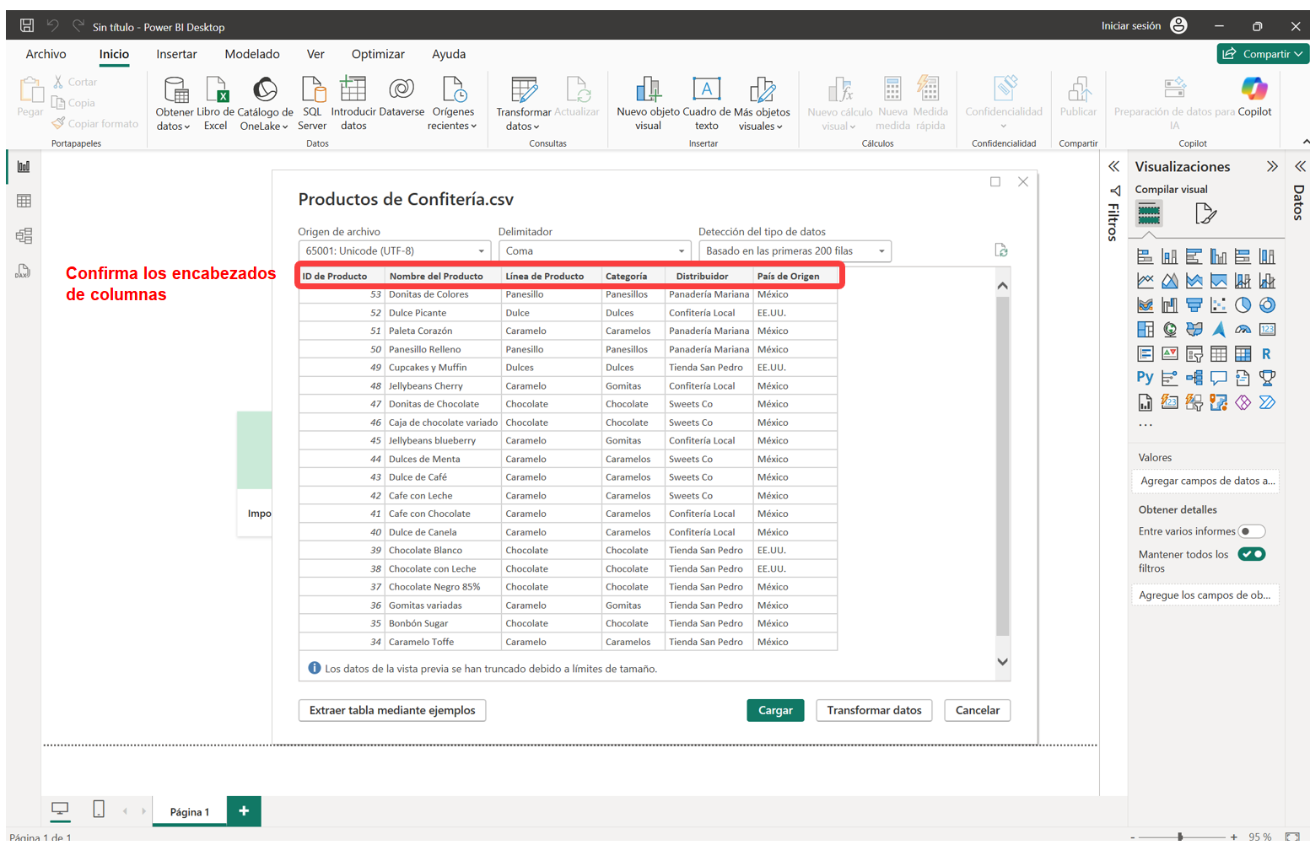Image resolution: width=1310 pixels, height=845 pixels.
Task: Switch to the Insertar tab
Action: coord(176,54)
